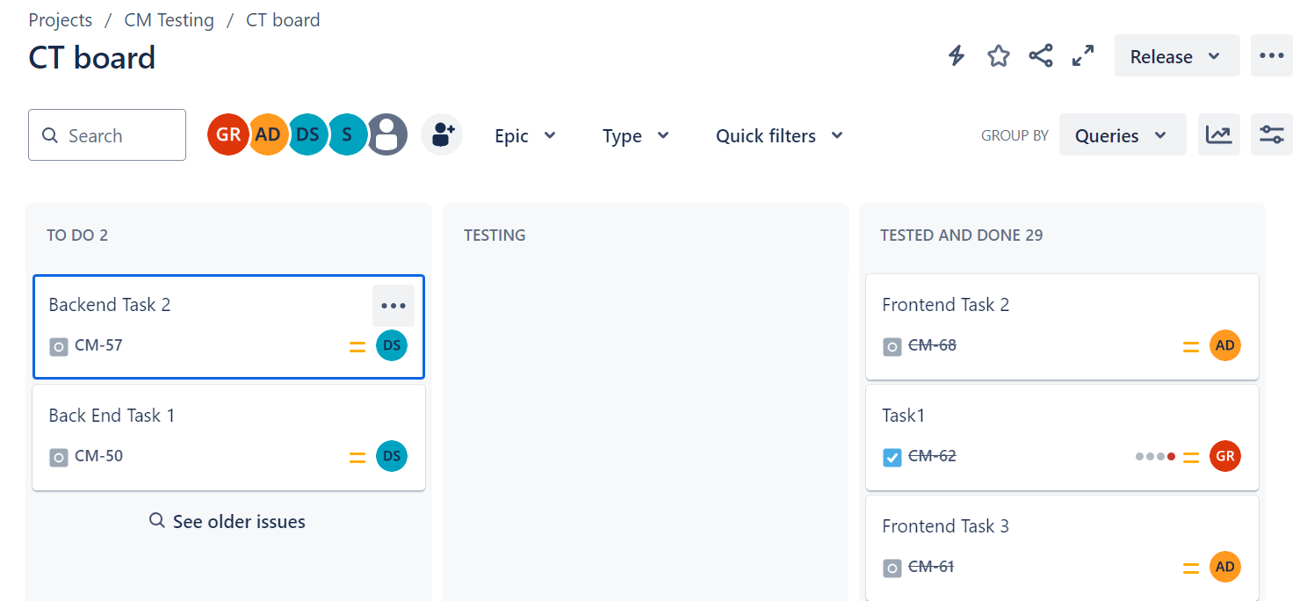Filter by GR assignee avatar
Viewport: 1307px width, 601px height.
pyautogui.click(x=227, y=134)
